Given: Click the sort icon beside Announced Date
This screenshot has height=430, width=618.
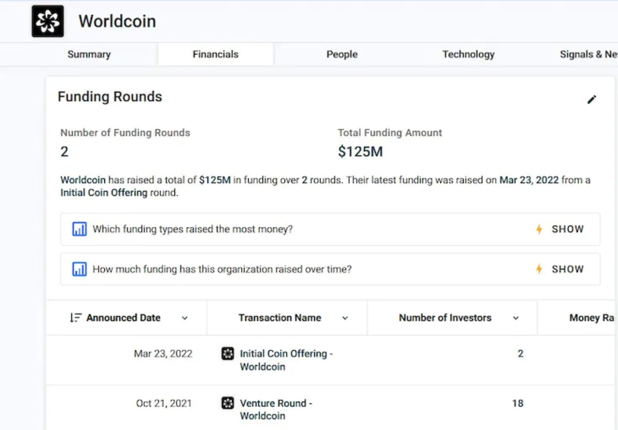Looking at the screenshot, I should coord(76,318).
